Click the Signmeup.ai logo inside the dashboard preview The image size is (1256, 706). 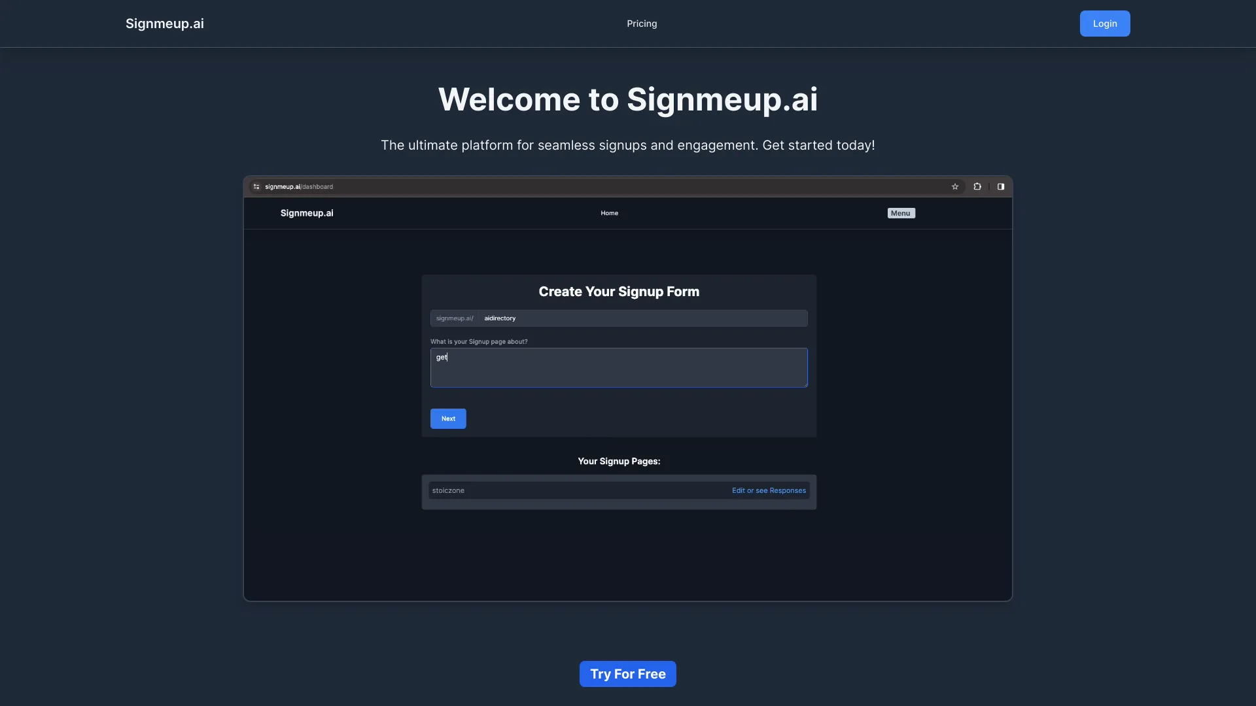[307, 212]
